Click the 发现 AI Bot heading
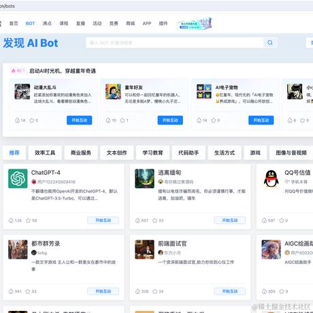This screenshot has height=313, width=313. (x=31, y=43)
